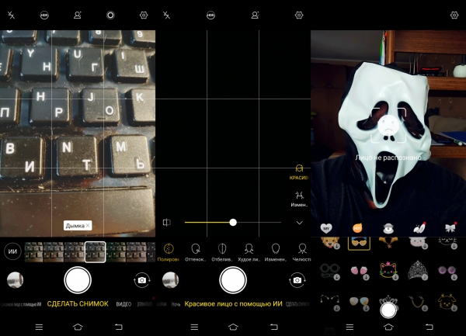
Task: Tap the shutter button on sticker screen
Action: click(x=388, y=310)
